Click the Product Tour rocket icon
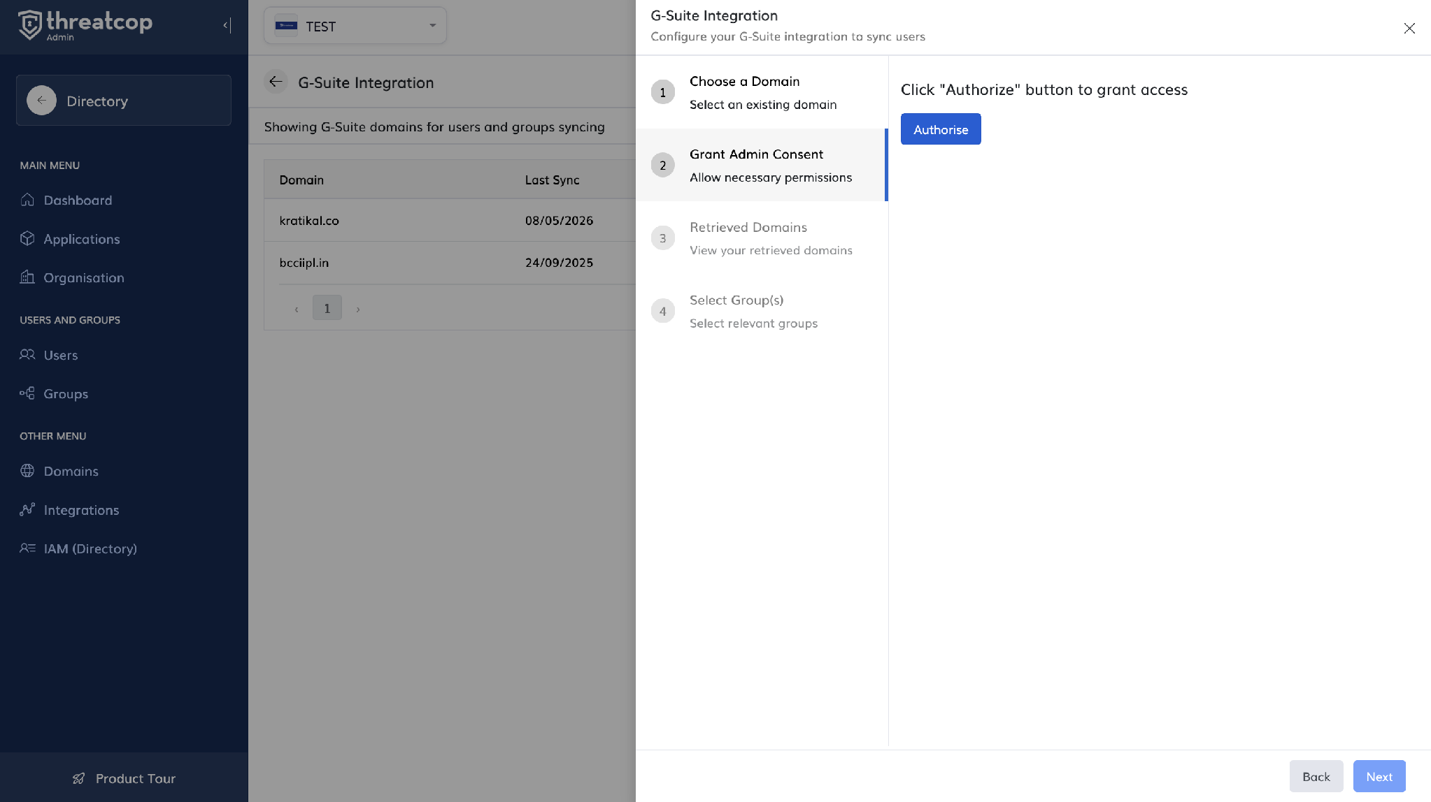Viewport: 1431px width, 802px height. 79,778
